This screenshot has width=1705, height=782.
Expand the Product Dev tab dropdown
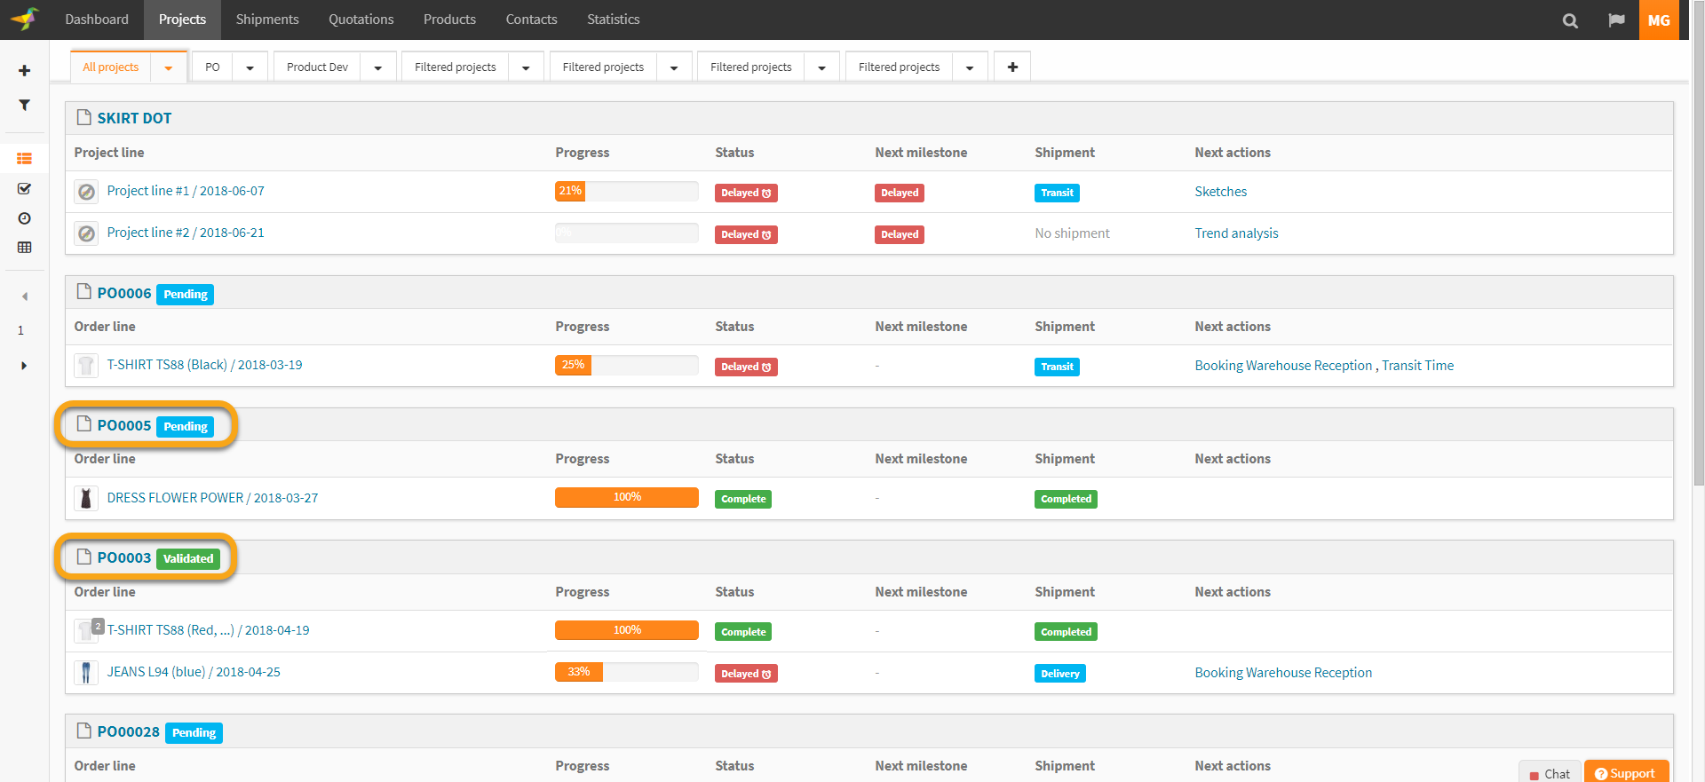pos(378,67)
